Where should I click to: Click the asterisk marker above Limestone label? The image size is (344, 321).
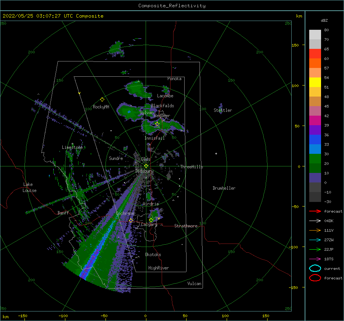72,144
